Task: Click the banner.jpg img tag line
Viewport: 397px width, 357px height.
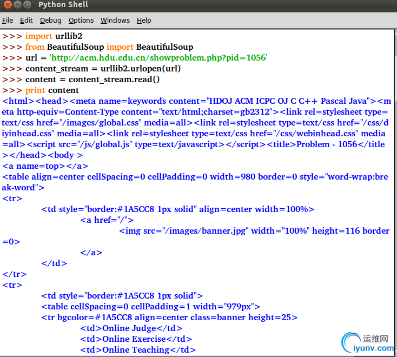Action: coord(254,231)
